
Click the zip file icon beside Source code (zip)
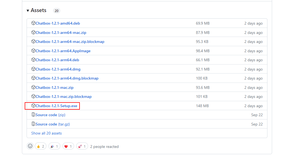pyautogui.click(x=33, y=115)
